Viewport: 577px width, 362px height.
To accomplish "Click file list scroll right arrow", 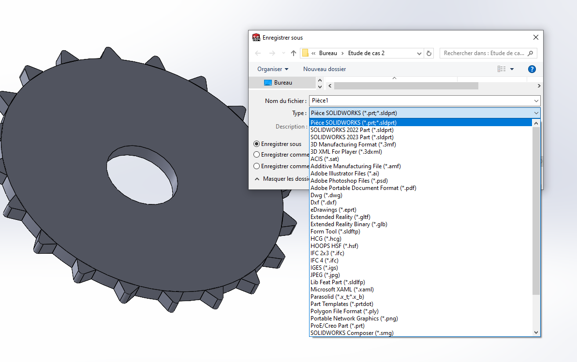I will 539,86.
